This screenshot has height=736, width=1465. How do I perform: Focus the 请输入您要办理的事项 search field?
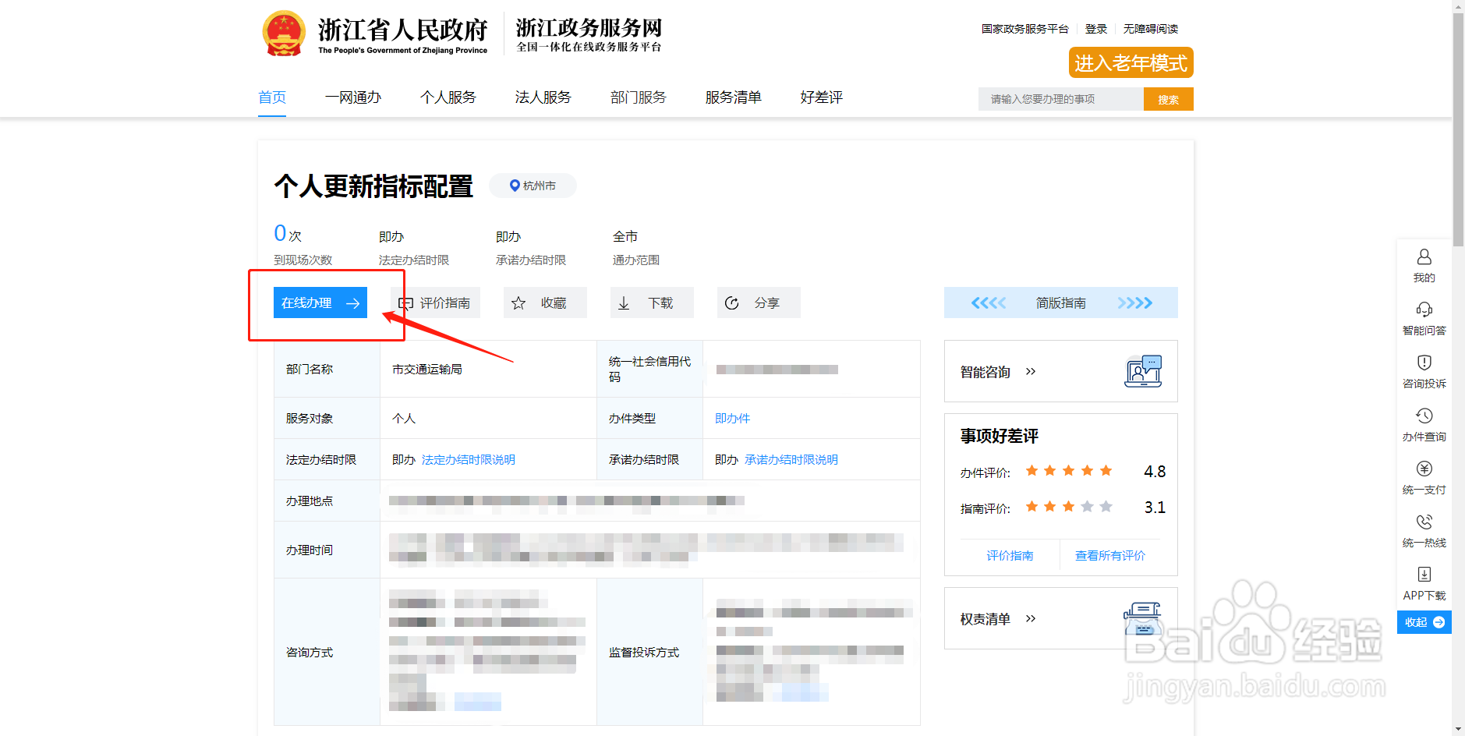tap(1061, 99)
